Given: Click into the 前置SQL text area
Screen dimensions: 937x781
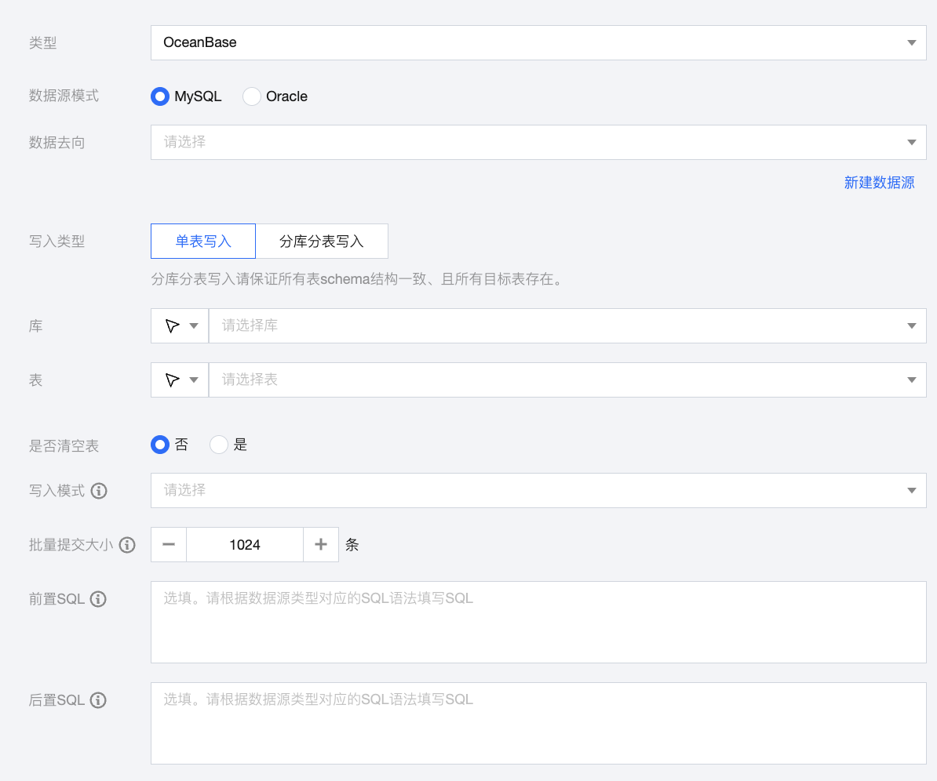Looking at the screenshot, I should (x=538, y=623).
